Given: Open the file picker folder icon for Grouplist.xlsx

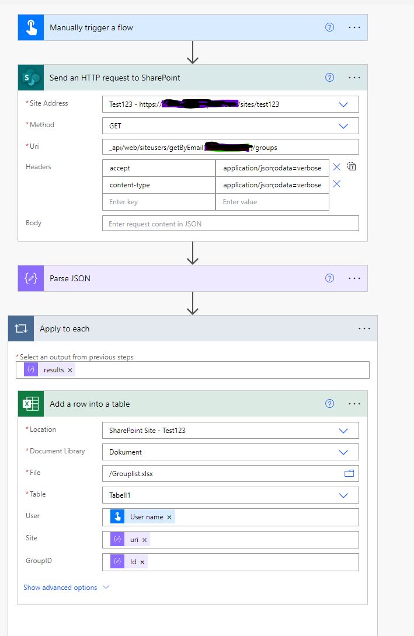Looking at the screenshot, I should pyautogui.click(x=349, y=473).
